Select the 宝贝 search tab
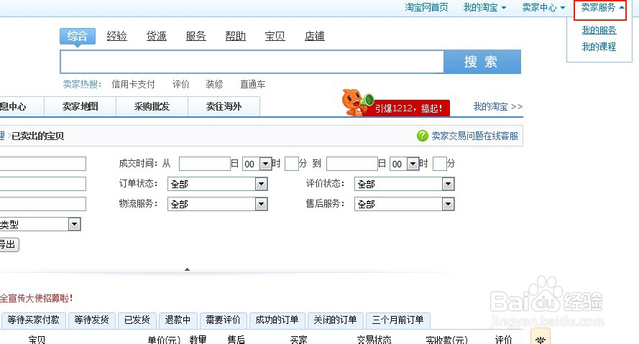Image resolution: width=639 pixels, height=344 pixels. (x=275, y=36)
